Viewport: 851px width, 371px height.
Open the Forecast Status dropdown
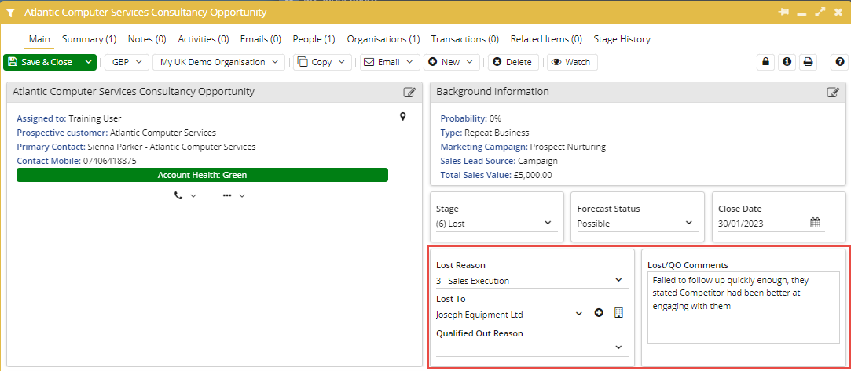coord(688,224)
